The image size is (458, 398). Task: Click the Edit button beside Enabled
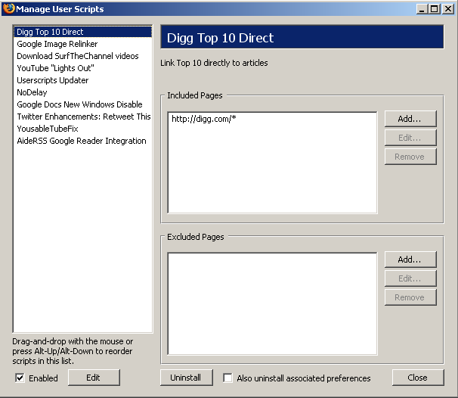(94, 378)
